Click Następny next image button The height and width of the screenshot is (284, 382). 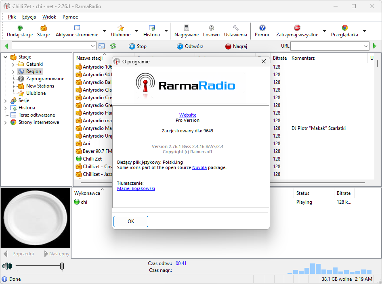pos(57,254)
